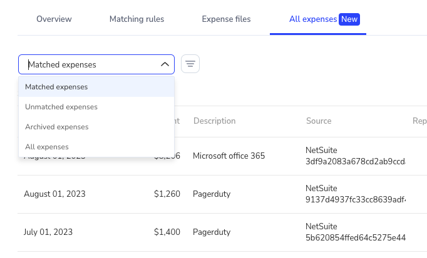The width and height of the screenshot is (427, 258).
Task: Sort by the Source column header
Action: coord(319,121)
